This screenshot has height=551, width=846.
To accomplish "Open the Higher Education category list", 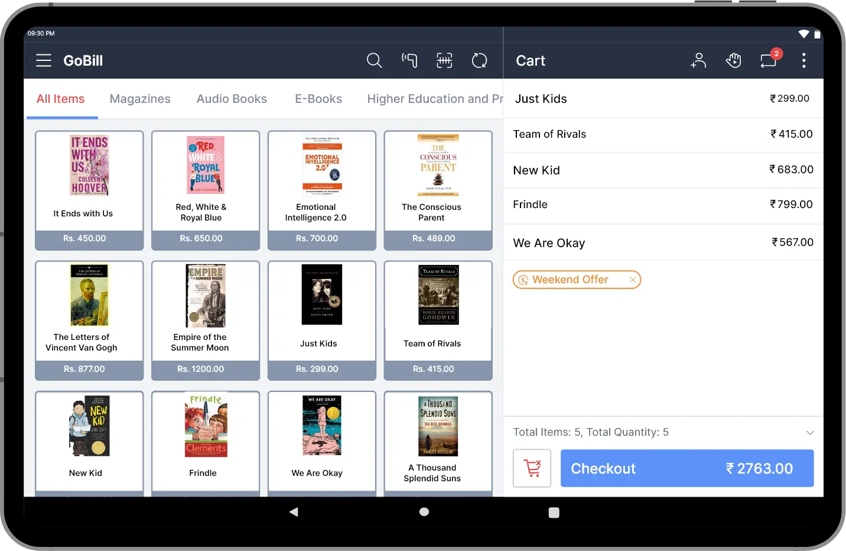I will [x=435, y=99].
